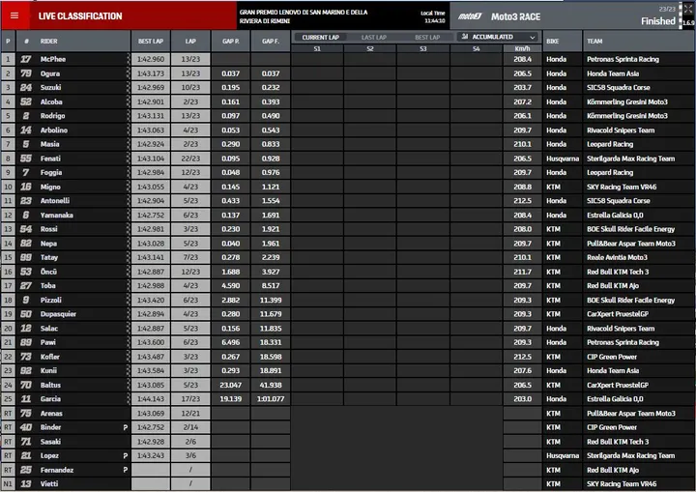Viewport: 696px width, 492px height.
Task: Open the Accumulated dropdown chevron
Action: 533,37
